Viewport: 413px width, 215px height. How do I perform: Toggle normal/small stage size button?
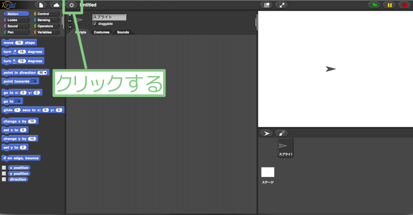(267, 5)
